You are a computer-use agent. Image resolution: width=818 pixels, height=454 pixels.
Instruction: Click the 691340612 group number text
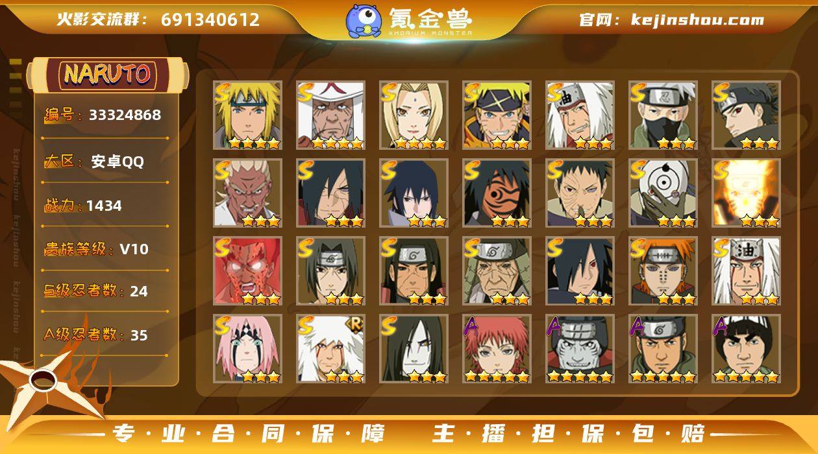click(x=210, y=19)
